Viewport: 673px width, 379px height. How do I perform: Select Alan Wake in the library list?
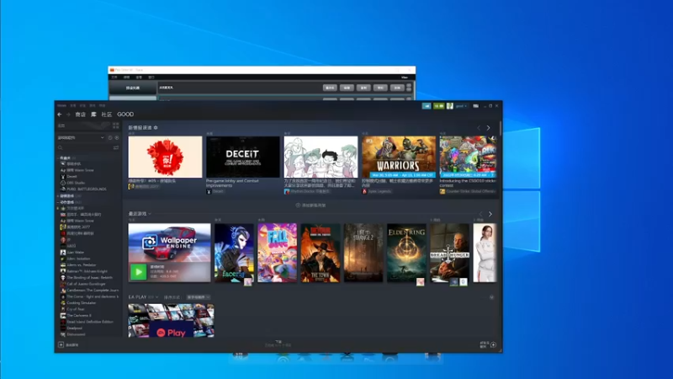[x=75, y=252]
